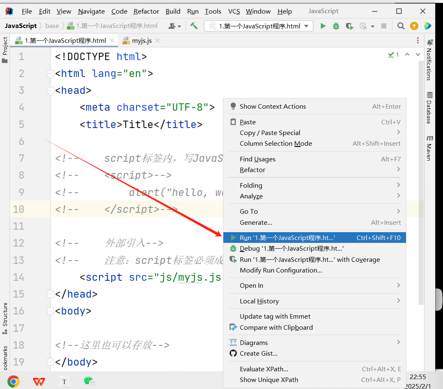
Task: Choose Generate... menu entry
Action: click(x=314, y=222)
